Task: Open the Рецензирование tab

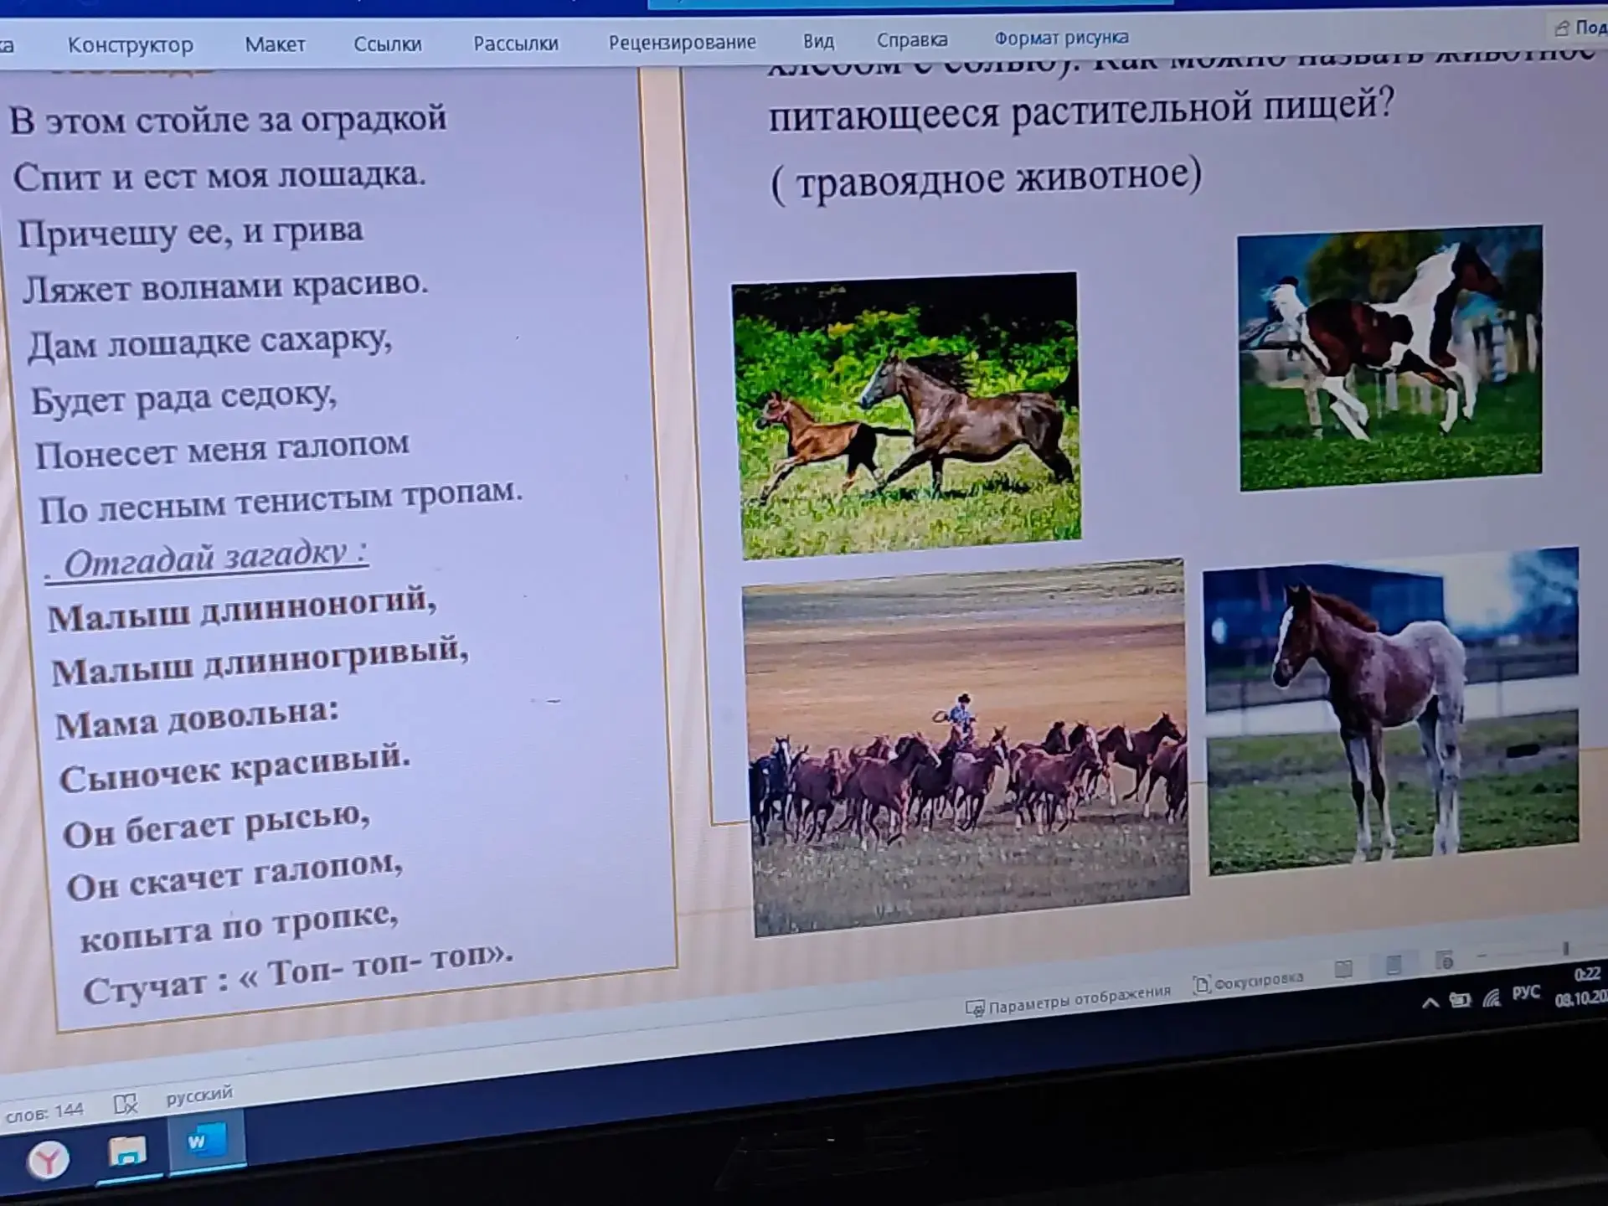Action: 682,42
